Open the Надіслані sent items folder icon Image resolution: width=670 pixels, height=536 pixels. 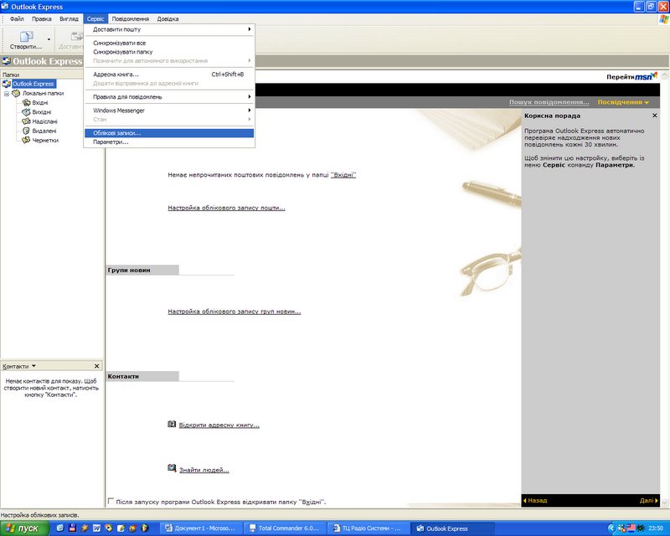pos(26,121)
